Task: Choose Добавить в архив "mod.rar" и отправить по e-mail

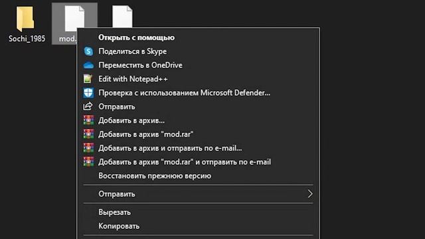Action: [185, 162]
